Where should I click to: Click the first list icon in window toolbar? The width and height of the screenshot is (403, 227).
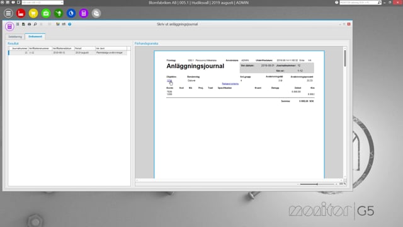tap(18, 24)
